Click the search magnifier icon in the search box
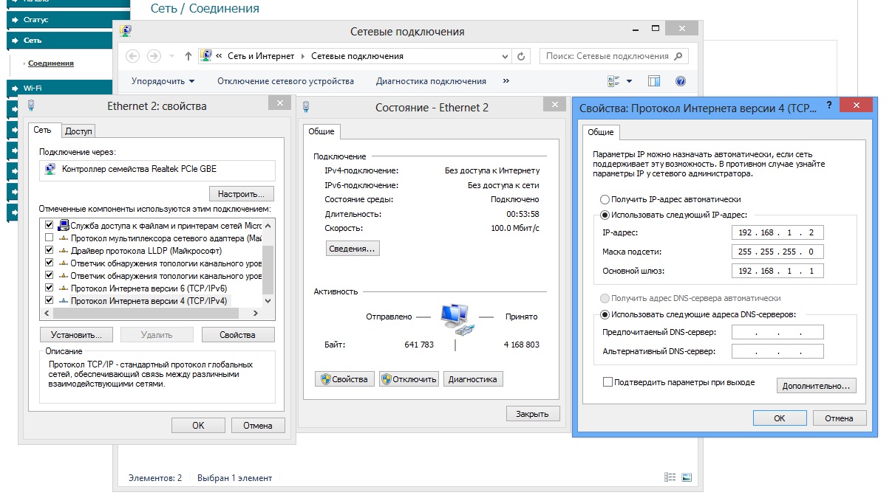This screenshot has height=498, width=895. click(679, 56)
